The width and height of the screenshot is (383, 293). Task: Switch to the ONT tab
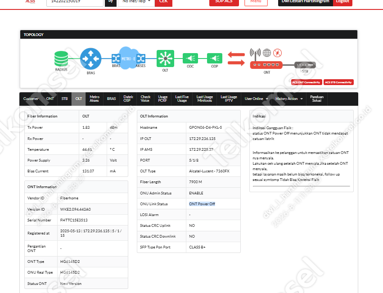coord(50,99)
